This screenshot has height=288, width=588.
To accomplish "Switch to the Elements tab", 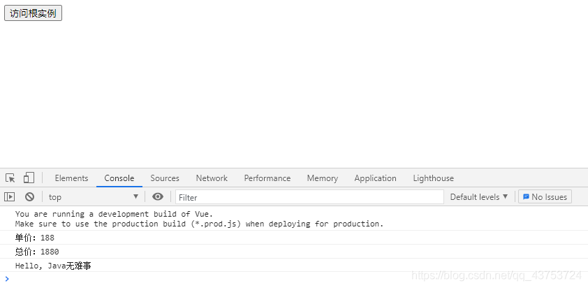I will tap(71, 178).
